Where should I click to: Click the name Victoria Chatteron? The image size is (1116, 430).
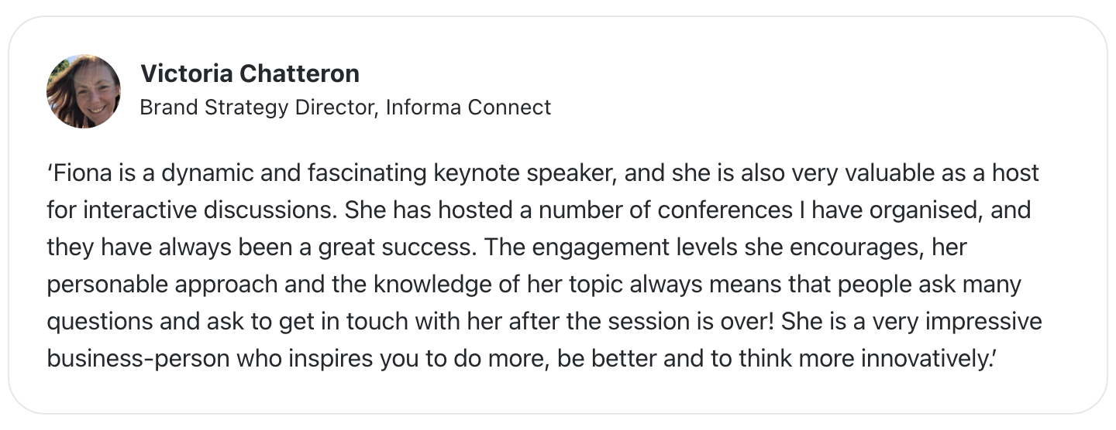pos(250,73)
